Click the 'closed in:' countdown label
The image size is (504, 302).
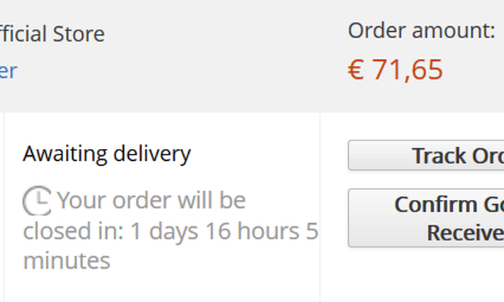click(74, 231)
